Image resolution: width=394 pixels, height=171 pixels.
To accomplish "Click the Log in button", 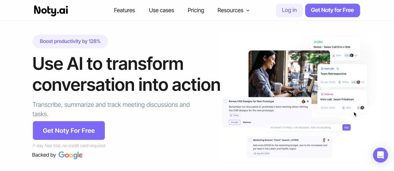I will 289,11.
